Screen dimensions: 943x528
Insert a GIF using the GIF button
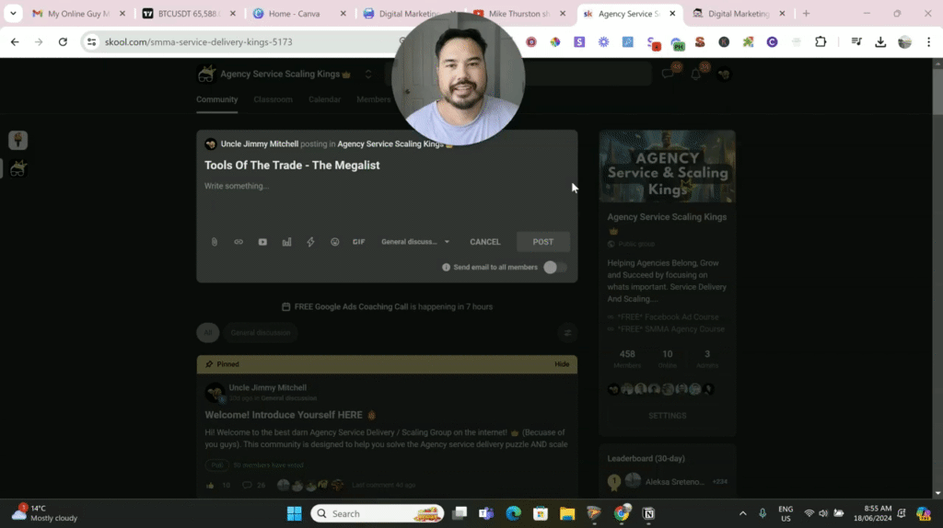pos(359,242)
